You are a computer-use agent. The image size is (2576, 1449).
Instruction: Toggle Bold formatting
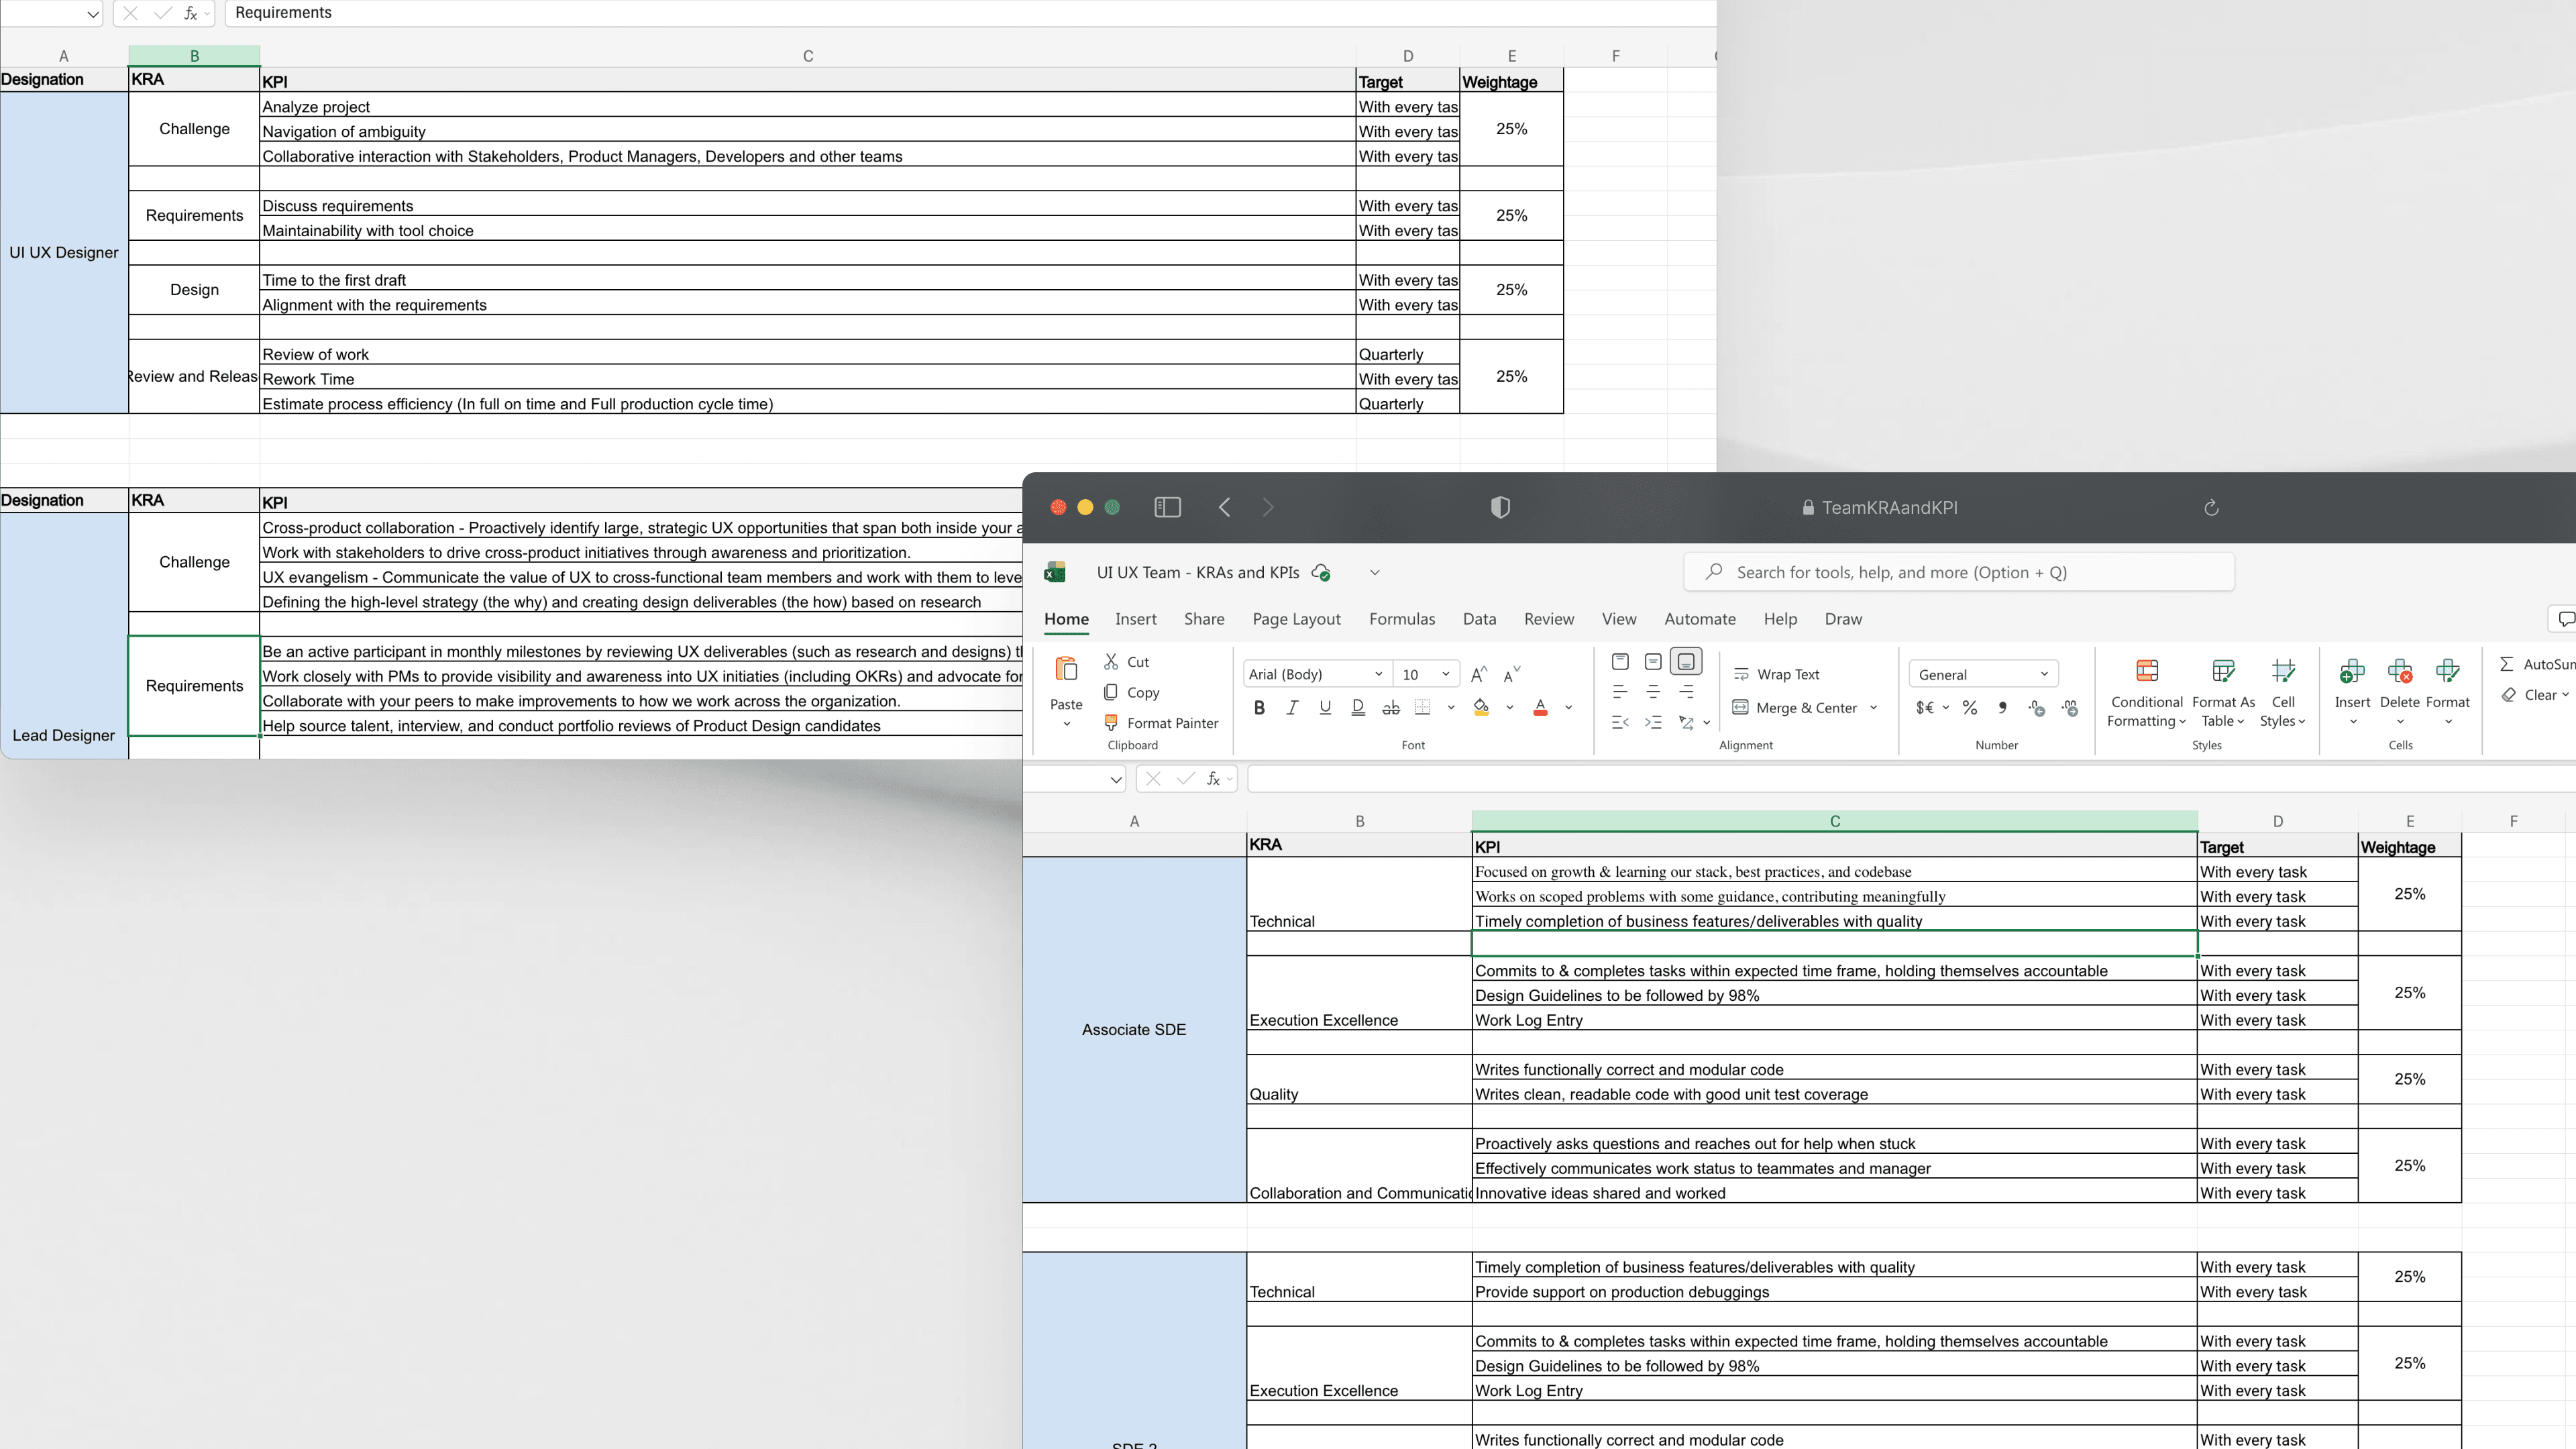1259,708
